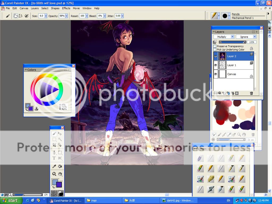Select the Layer Adjuster tool
Image resolution: width=272 pixels, height=204 pixels.
coord(60,134)
